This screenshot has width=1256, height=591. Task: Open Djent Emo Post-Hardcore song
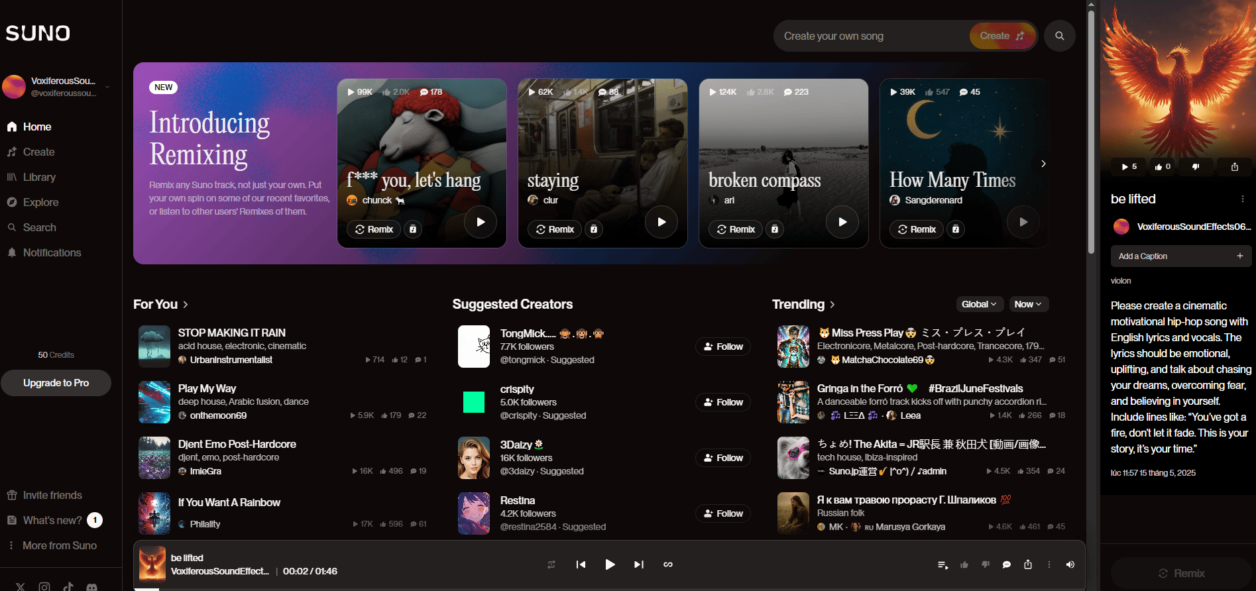click(x=237, y=444)
